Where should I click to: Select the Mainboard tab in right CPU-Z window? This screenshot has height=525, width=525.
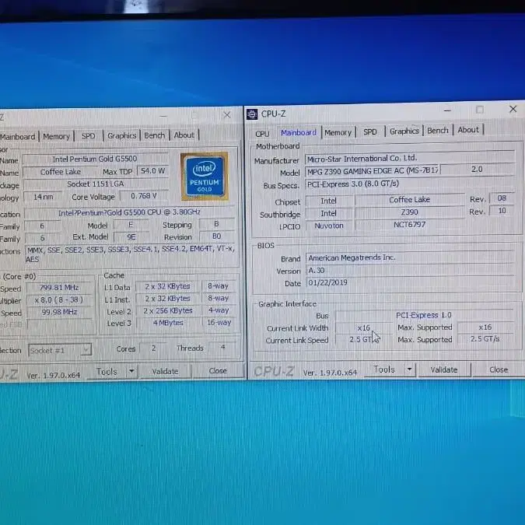coord(299,132)
